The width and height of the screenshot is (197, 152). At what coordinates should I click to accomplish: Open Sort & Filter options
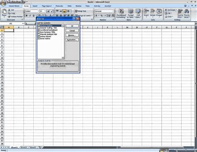click(x=180, y=13)
